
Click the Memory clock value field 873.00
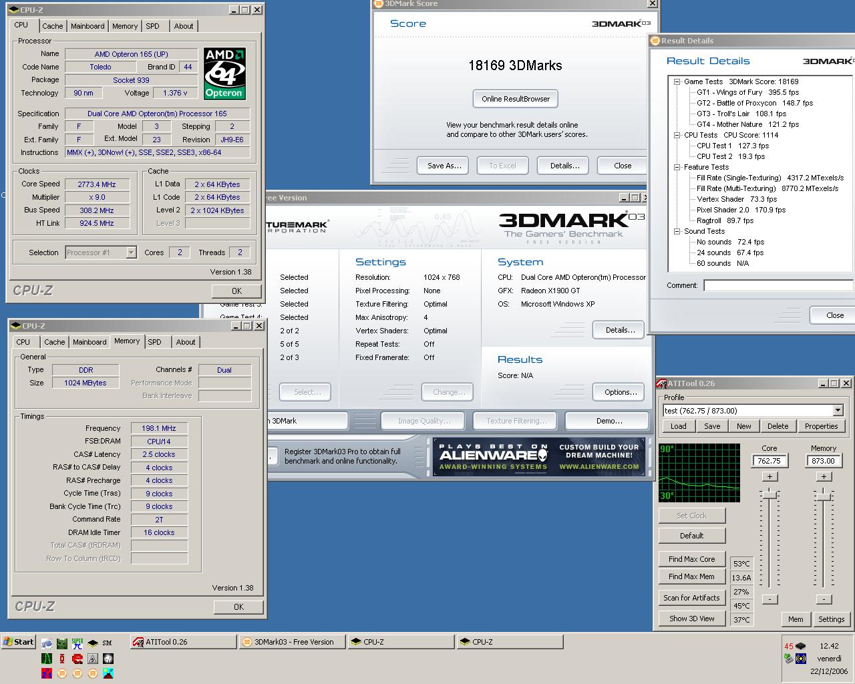click(824, 461)
